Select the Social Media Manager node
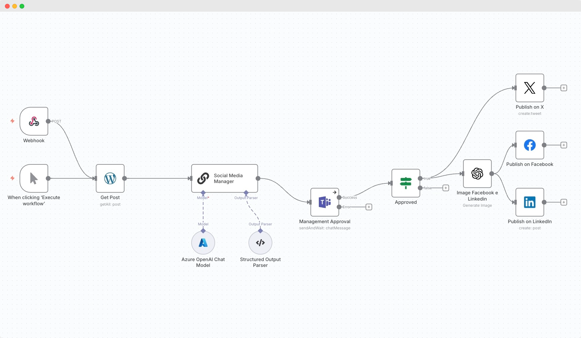 point(225,178)
